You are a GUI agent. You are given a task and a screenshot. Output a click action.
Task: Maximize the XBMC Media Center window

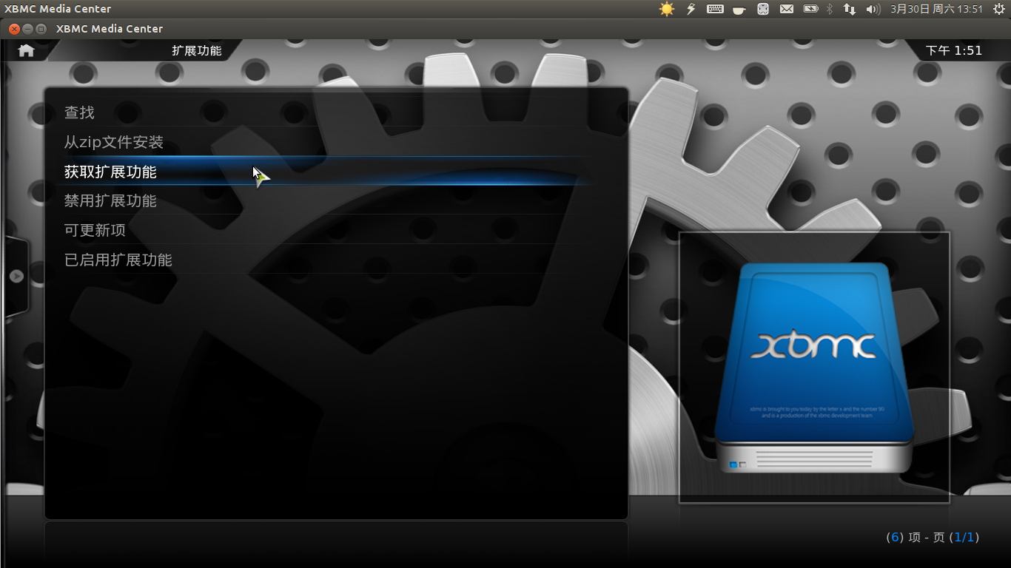(x=41, y=29)
